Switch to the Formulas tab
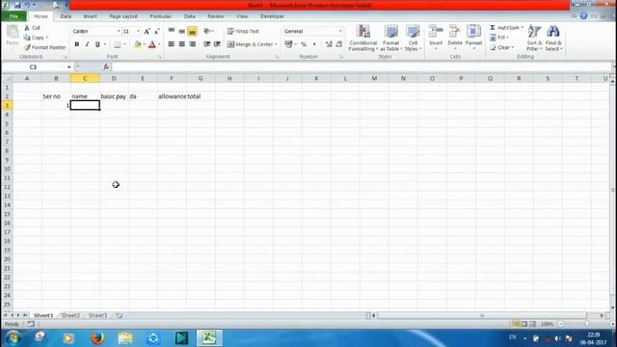617x347 pixels. click(x=161, y=16)
